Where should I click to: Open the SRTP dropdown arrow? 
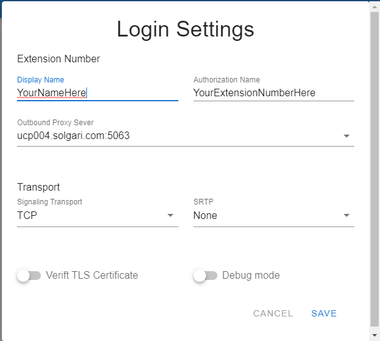(346, 216)
